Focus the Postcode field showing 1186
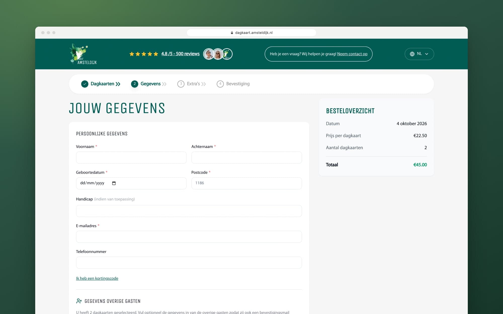This screenshot has width=503, height=314. pyautogui.click(x=246, y=183)
